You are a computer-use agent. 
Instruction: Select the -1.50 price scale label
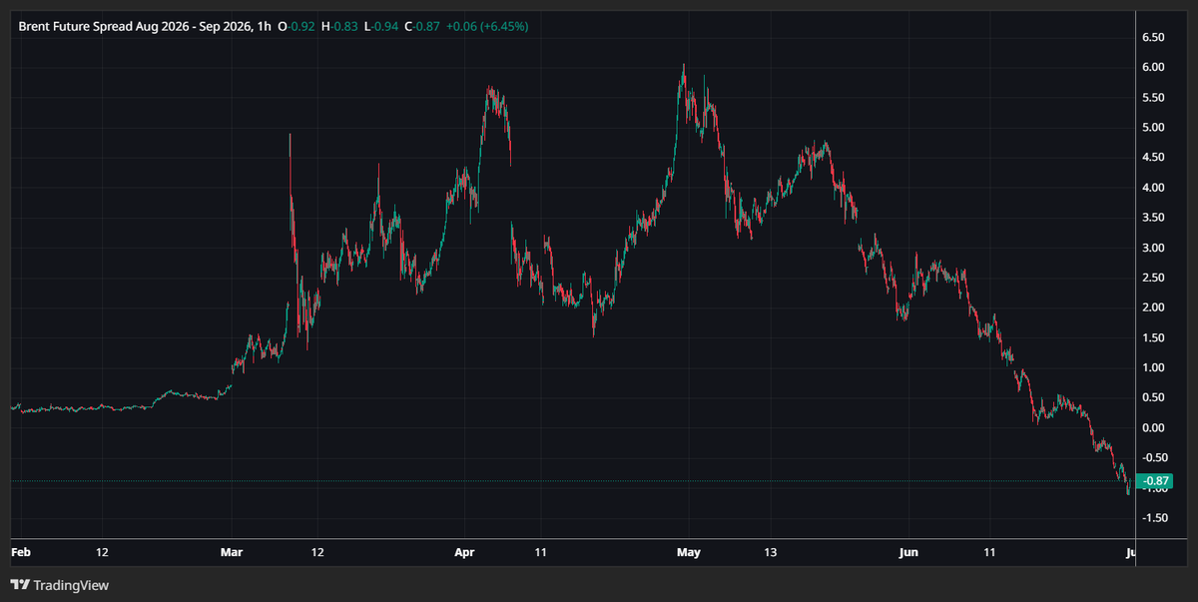pos(1154,517)
